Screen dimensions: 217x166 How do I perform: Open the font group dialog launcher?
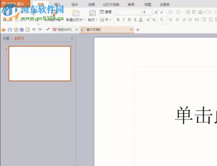pyautogui.click(x=163, y=24)
